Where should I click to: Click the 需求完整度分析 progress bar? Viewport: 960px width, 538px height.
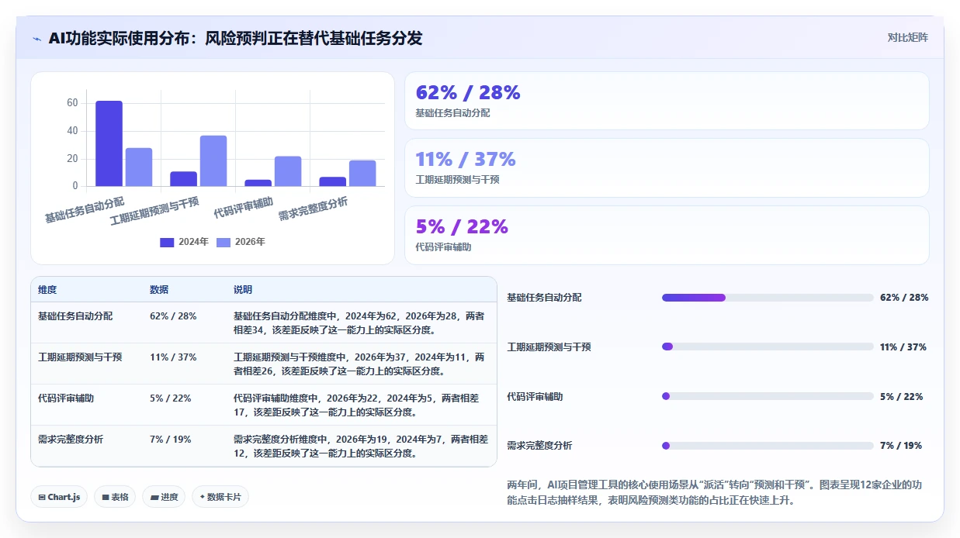point(768,446)
